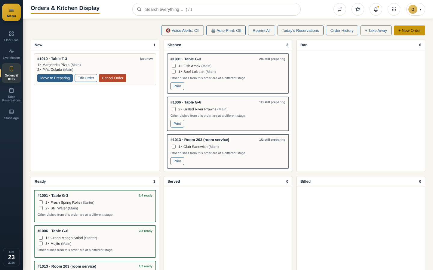This screenshot has height=270, width=433.
Task: Expand the user account dropdown arrow
Action: (x=420, y=9)
